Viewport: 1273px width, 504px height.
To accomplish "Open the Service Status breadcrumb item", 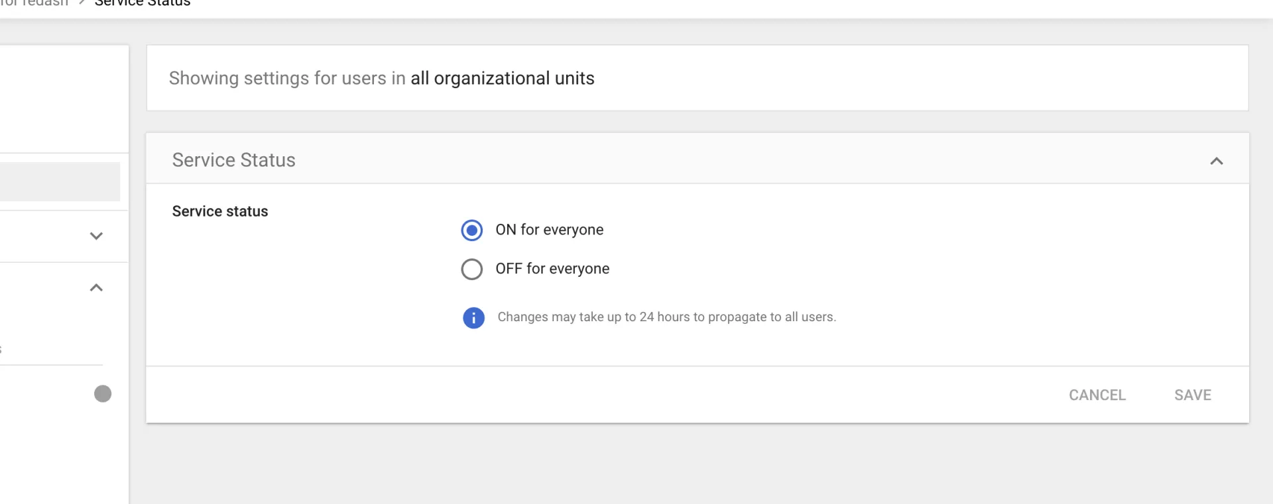I will pyautogui.click(x=142, y=3).
